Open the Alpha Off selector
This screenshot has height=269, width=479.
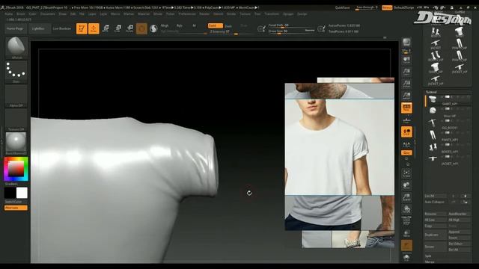click(x=16, y=96)
